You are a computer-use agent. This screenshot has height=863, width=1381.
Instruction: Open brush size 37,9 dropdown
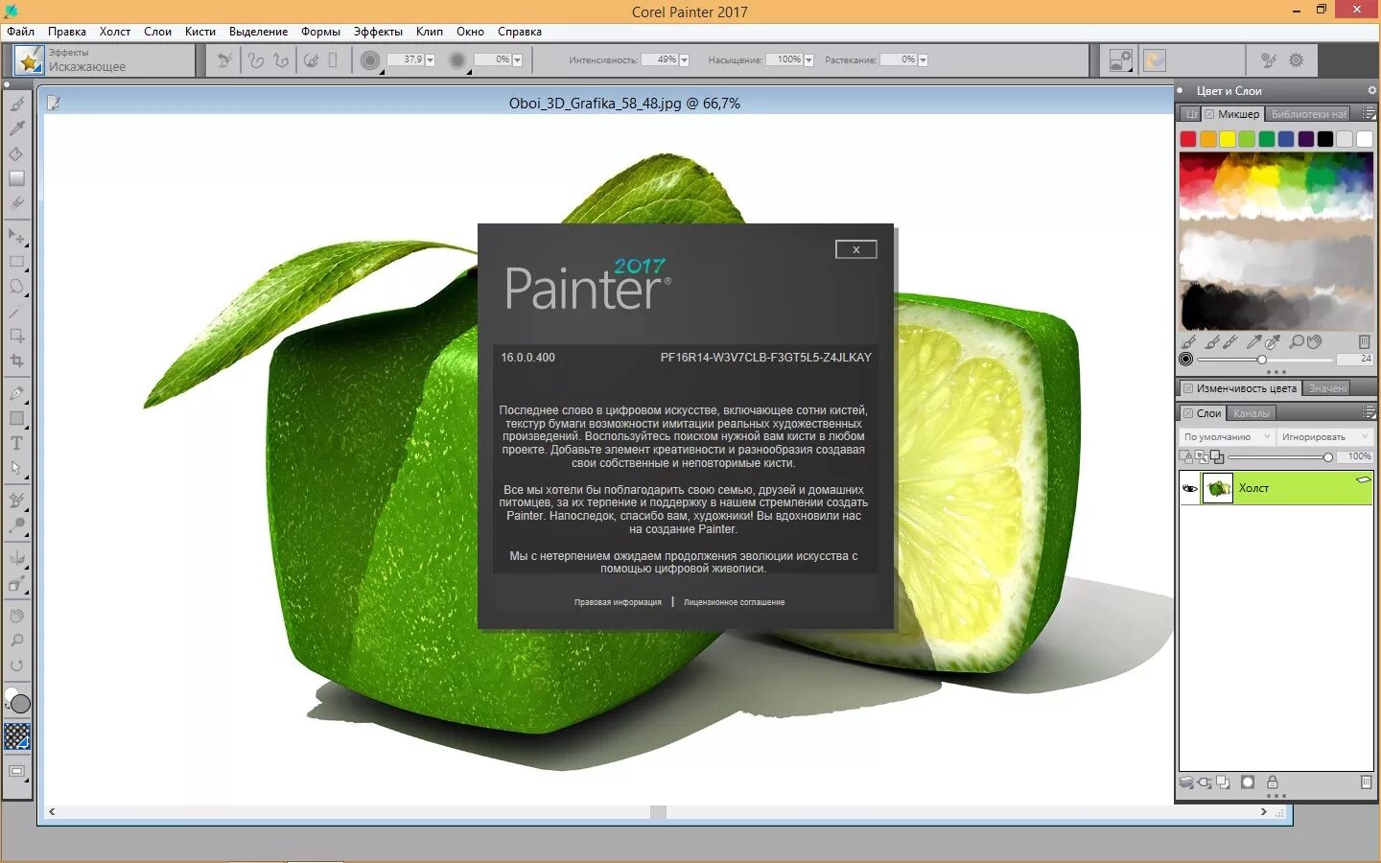point(430,60)
